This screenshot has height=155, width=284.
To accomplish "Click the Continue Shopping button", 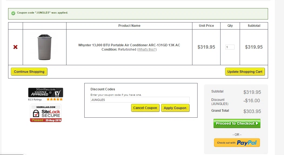I will (x=29, y=72).
